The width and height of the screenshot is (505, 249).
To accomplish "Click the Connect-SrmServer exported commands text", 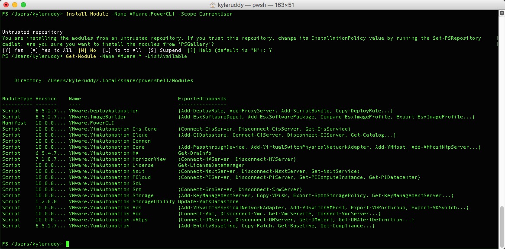I will (x=240, y=190).
